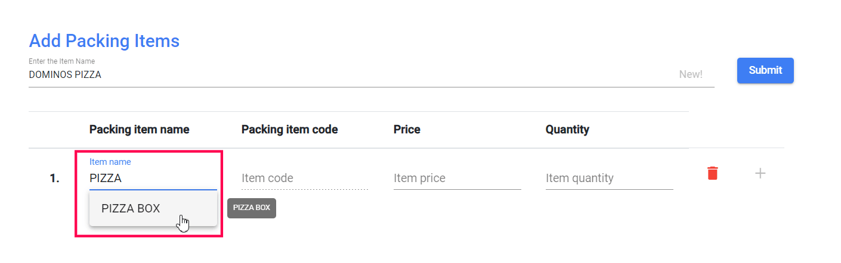This screenshot has height=263, width=841.
Task: Add a new row with the plus icon
Action: 760,173
